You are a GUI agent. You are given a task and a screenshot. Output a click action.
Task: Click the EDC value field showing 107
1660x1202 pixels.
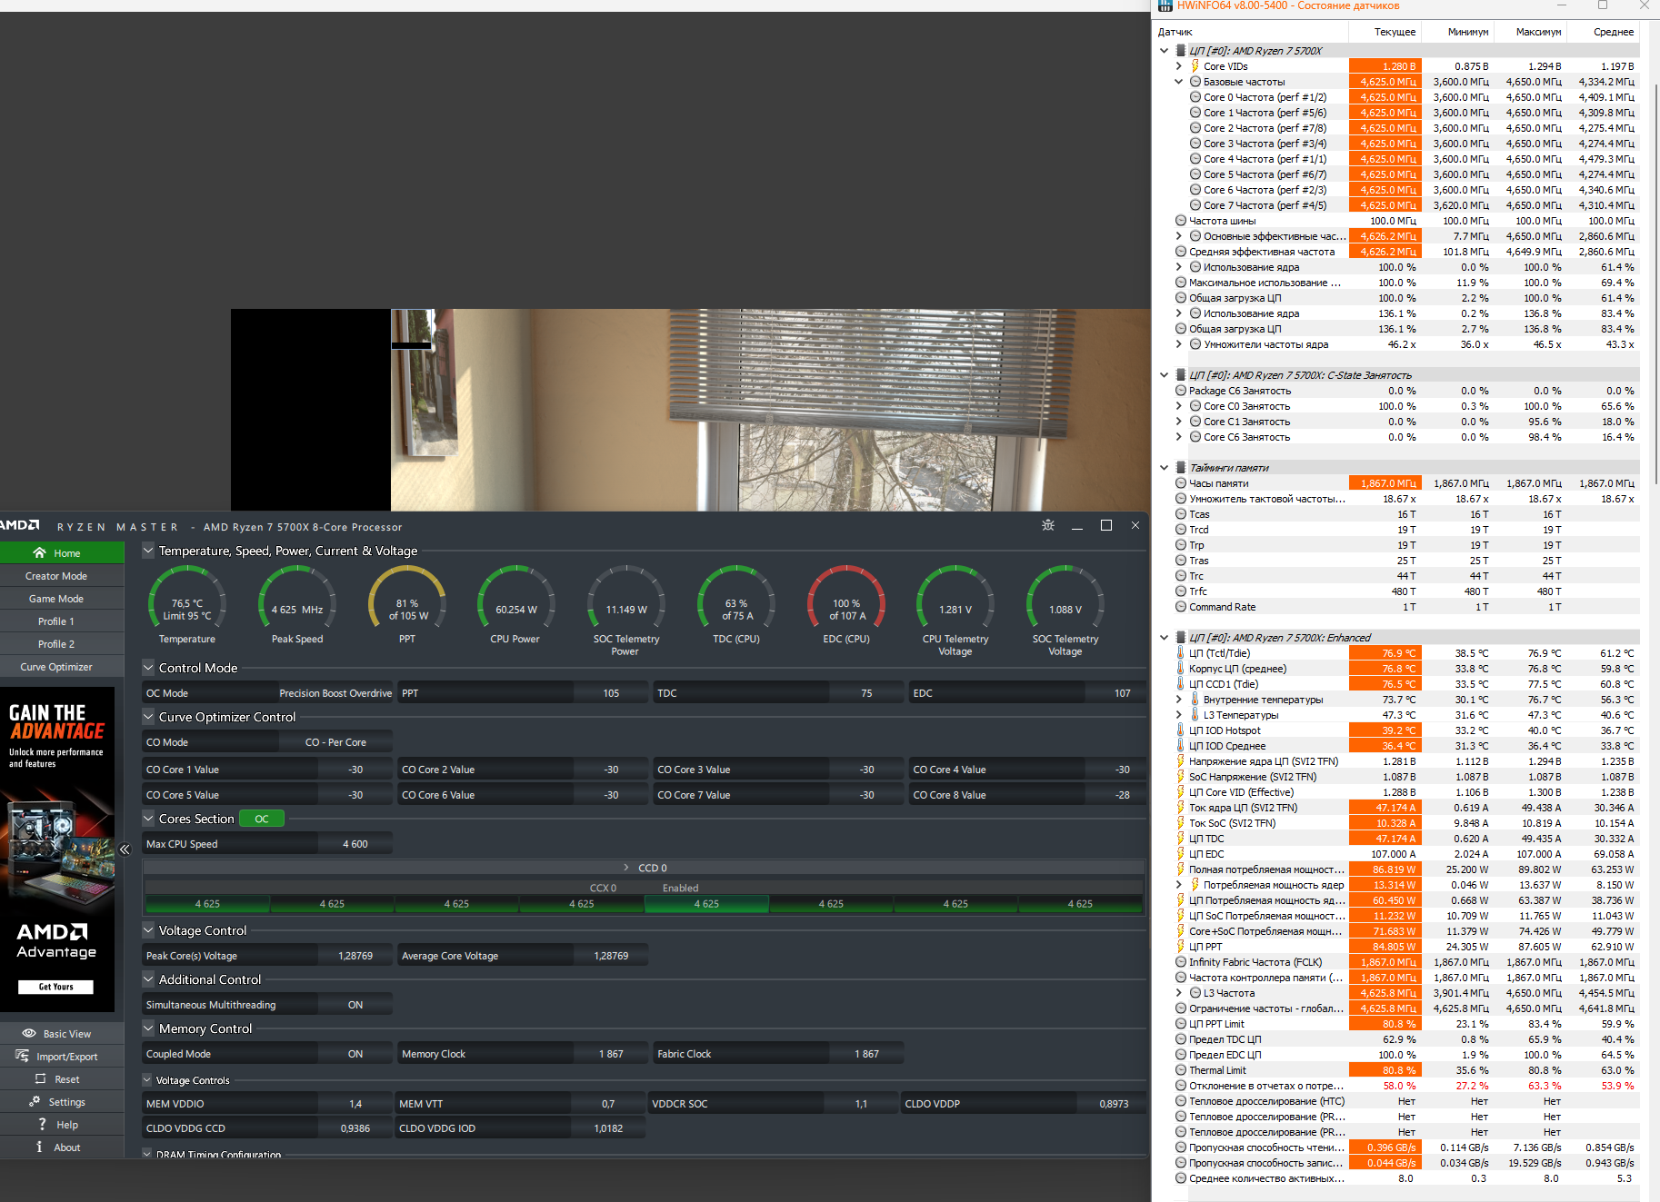click(x=1115, y=693)
